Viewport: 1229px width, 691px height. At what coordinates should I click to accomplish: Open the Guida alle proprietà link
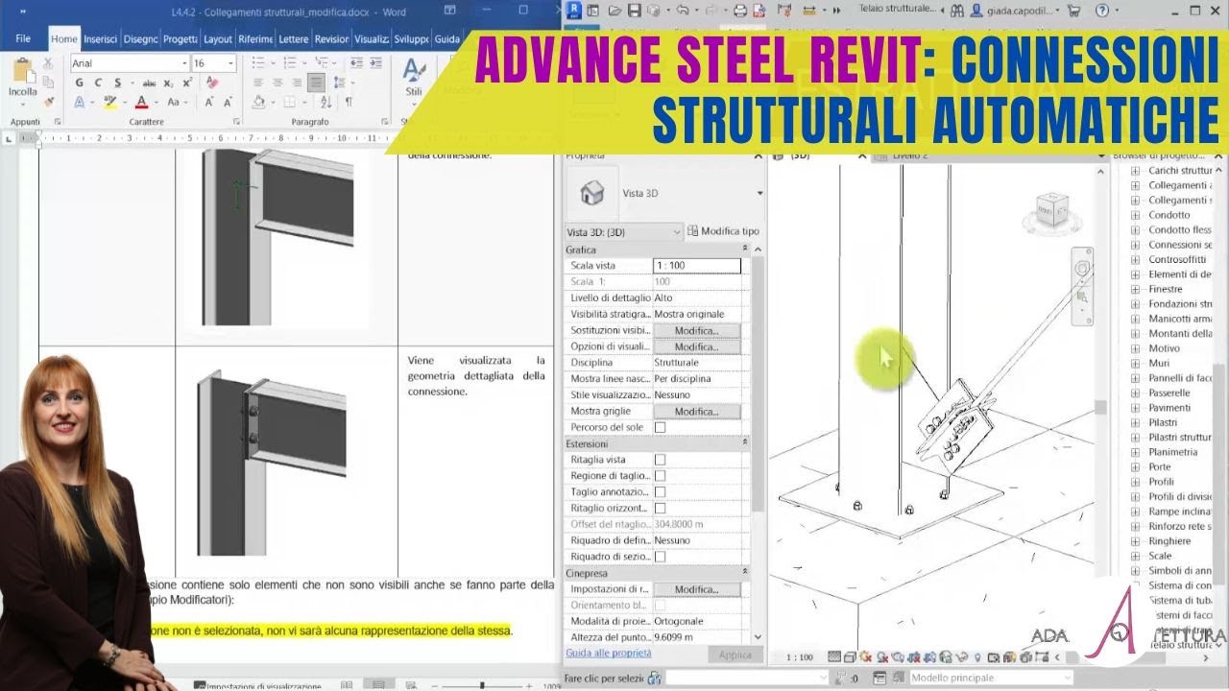pos(609,653)
